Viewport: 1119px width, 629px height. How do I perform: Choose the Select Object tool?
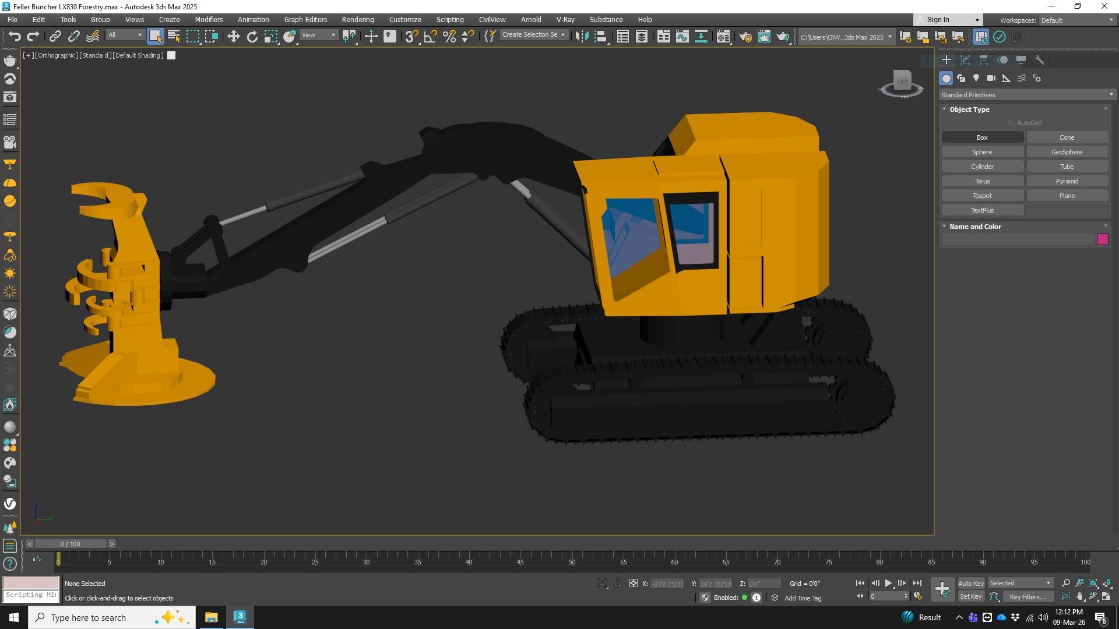coord(155,37)
